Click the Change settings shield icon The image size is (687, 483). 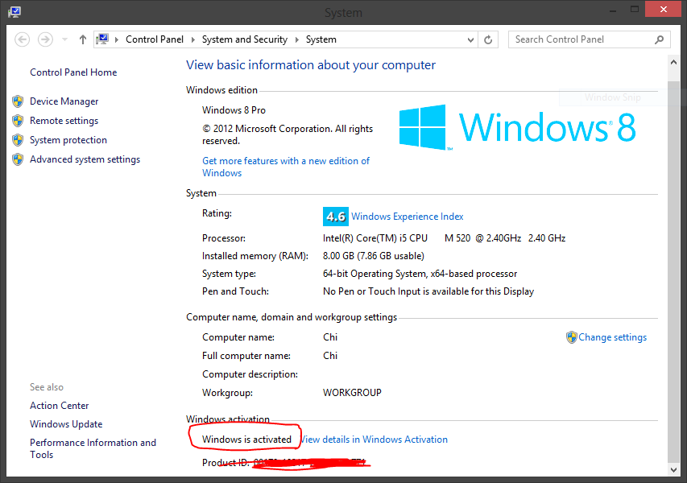tap(571, 337)
